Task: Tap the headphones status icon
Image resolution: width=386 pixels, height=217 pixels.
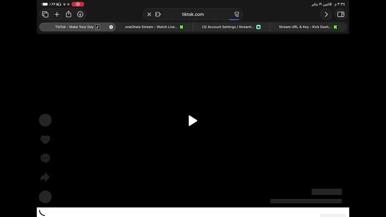Action: (x=59, y=4)
